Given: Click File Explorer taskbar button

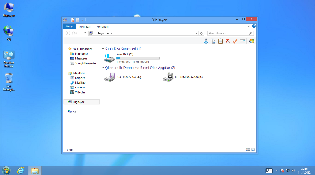Looking at the screenshot, I should coord(35,171).
